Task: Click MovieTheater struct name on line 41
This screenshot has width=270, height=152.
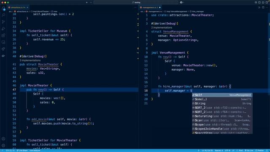Action: pos(49,64)
